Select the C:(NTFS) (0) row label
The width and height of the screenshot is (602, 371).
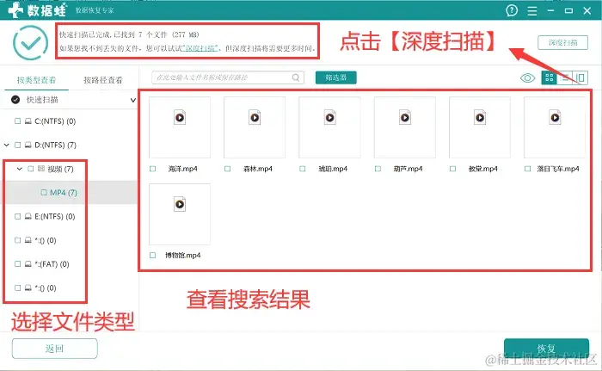tap(55, 121)
